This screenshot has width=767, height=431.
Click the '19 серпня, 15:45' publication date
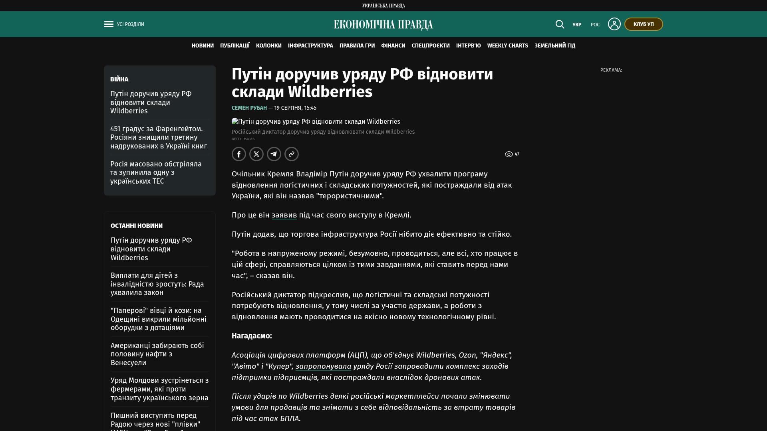295,108
